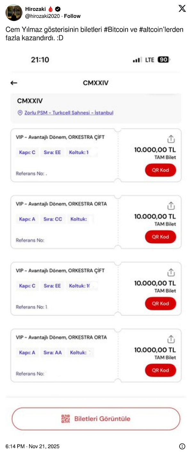Share the Sıra AA ORKESTRA ORTA ticket
Image resolution: width=192 pixels, height=456 pixels.
(171, 339)
